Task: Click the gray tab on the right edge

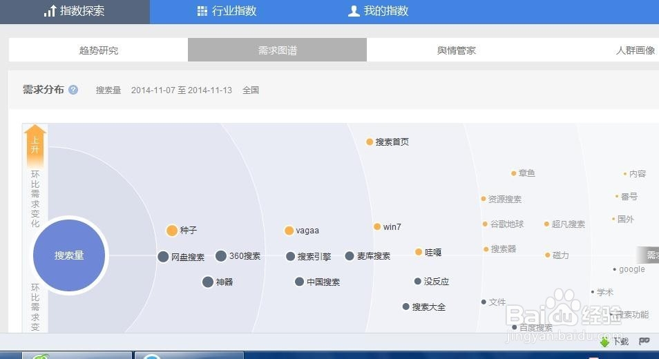Action: tap(648, 255)
